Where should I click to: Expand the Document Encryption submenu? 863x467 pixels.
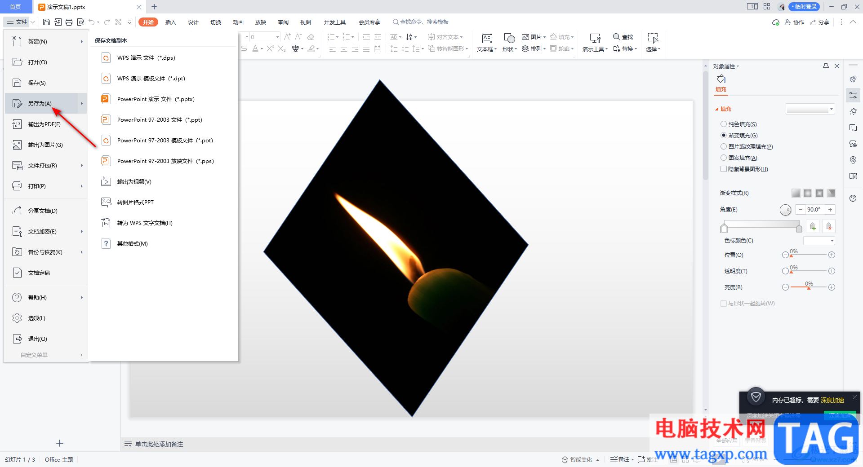coord(82,231)
